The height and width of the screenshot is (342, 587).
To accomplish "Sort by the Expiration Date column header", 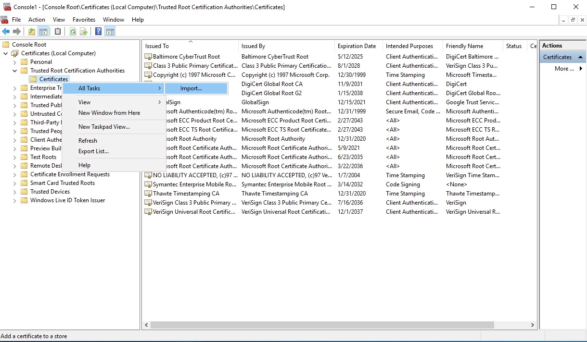I will point(357,46).
